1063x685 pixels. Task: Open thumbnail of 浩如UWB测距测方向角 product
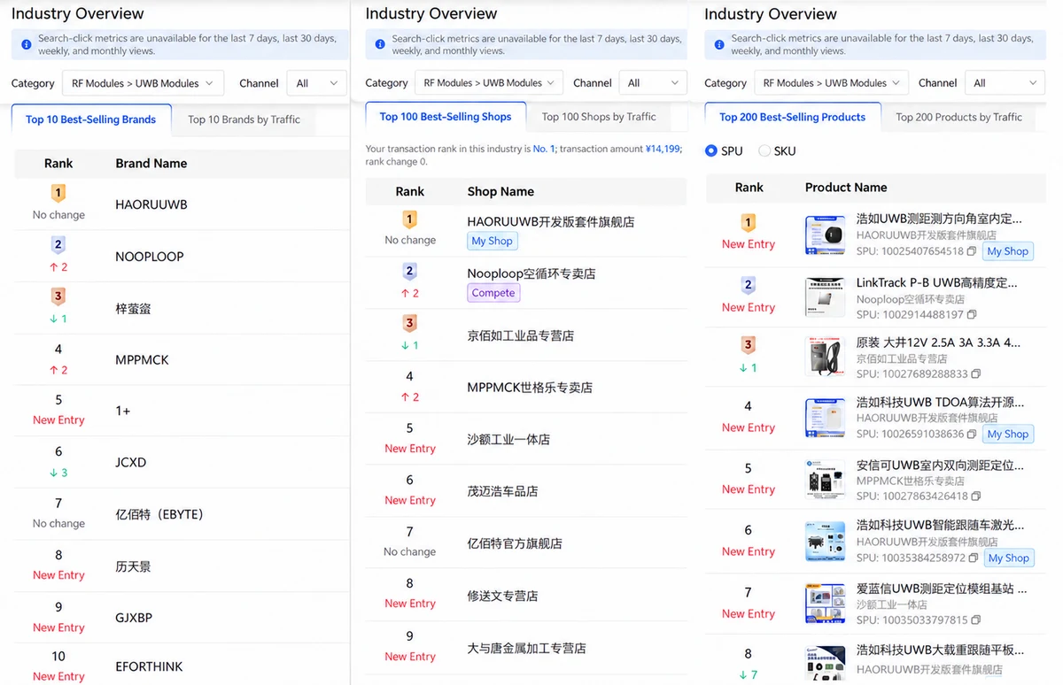click(x=825, y=235)
